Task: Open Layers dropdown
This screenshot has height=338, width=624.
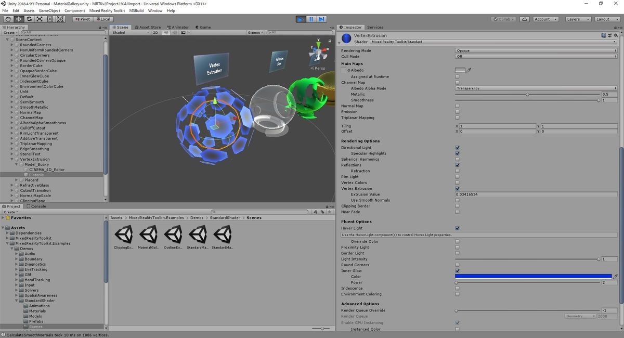Action: pyautogui.click(x=577, y=19)
